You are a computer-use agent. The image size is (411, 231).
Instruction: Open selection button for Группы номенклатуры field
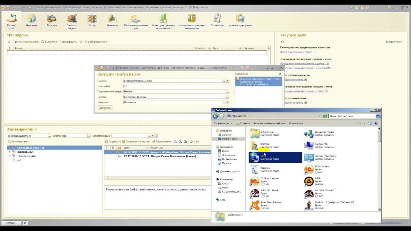coord(227,91)
